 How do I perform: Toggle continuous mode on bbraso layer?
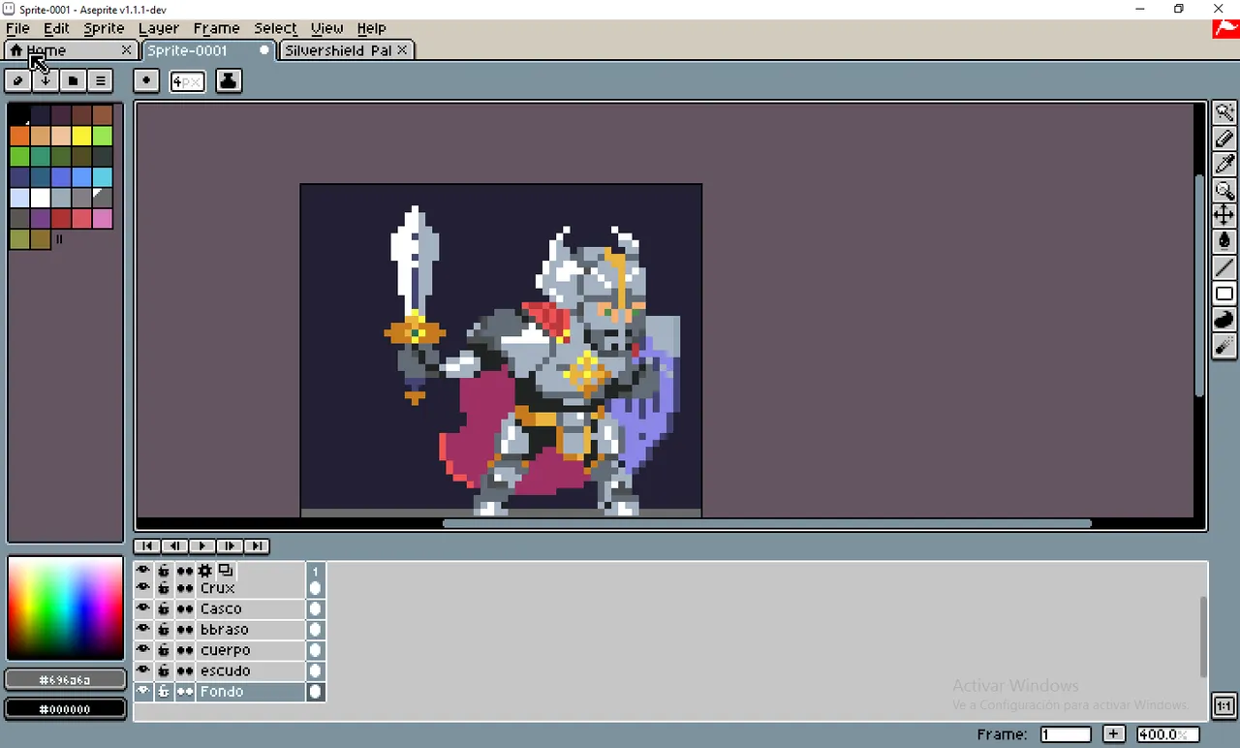185,629
